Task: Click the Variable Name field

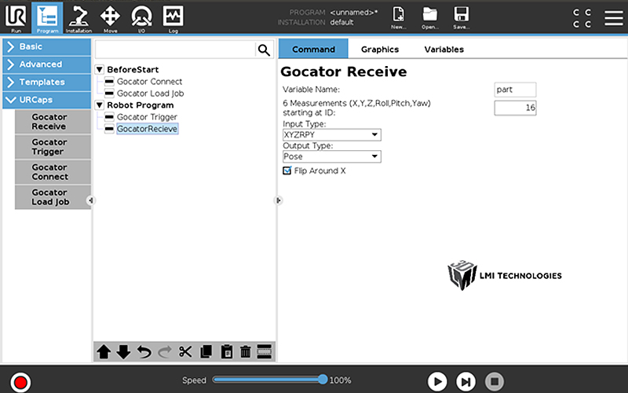Action: 515,90
